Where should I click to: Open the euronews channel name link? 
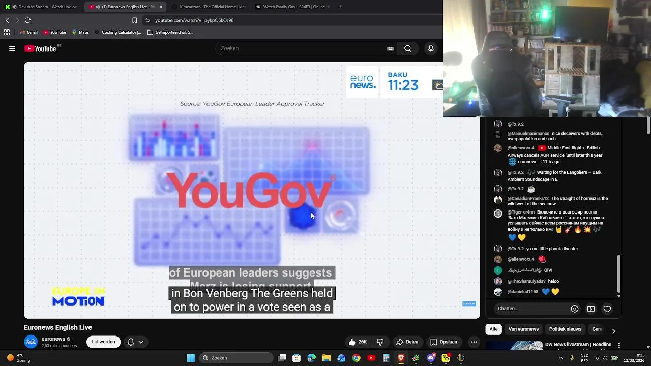[x=53, y=339]
